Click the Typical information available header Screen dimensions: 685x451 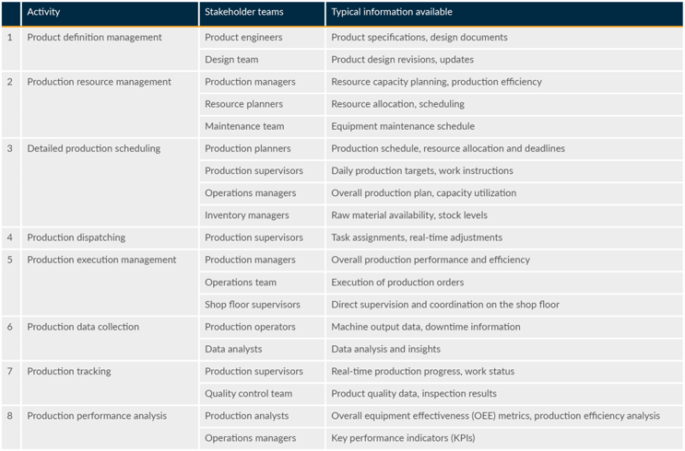(x=392, y=13)
